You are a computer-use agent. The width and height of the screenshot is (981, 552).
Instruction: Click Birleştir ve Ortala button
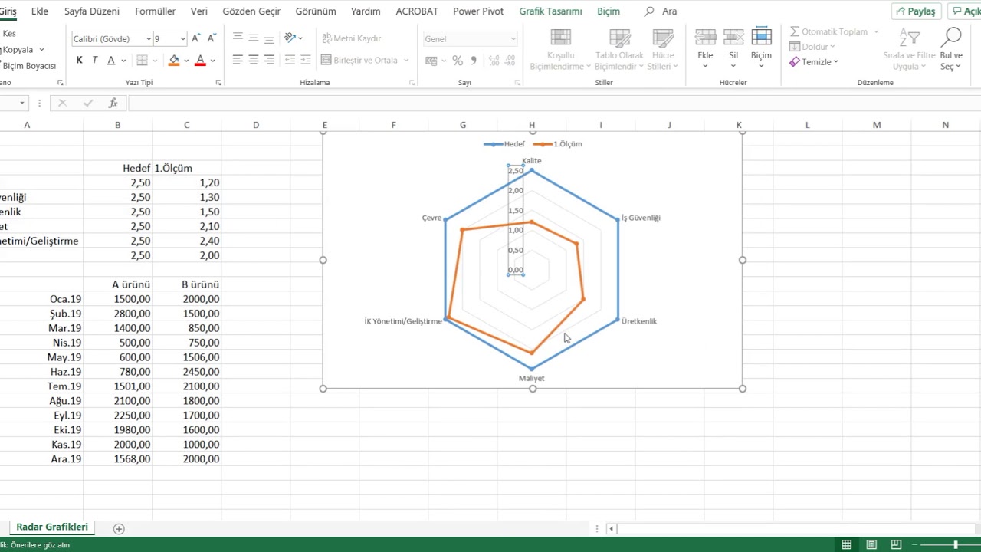(359, 61)
